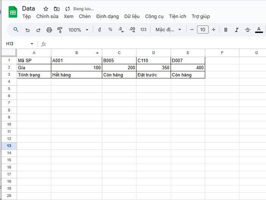Format as percent

(110, 30)
